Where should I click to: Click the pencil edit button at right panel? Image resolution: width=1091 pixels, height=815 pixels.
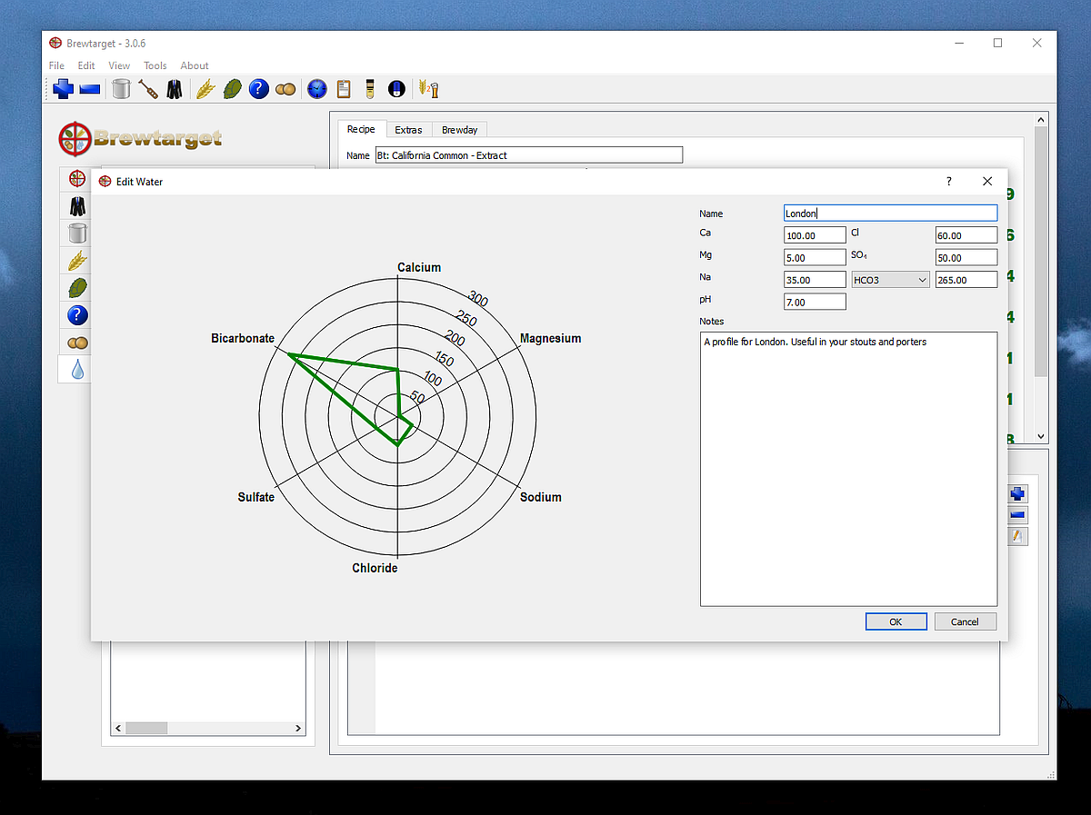coord(1017,536)
